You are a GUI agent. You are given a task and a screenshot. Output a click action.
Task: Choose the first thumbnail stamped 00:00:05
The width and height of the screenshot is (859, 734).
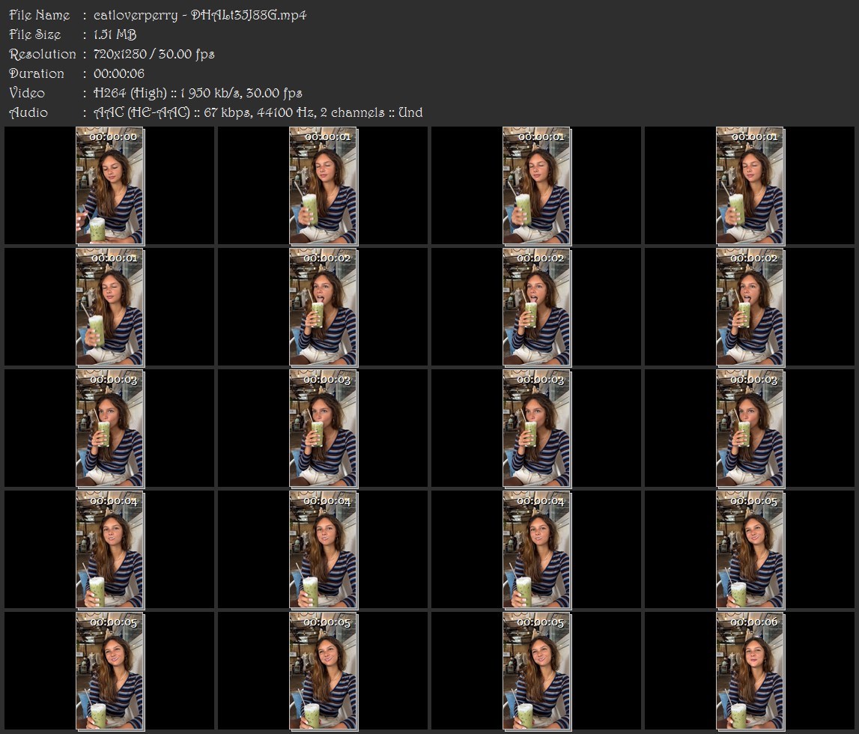[750, 550]
